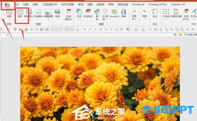Click the 加载项 add-ins ribbon icon

(134, 11)
